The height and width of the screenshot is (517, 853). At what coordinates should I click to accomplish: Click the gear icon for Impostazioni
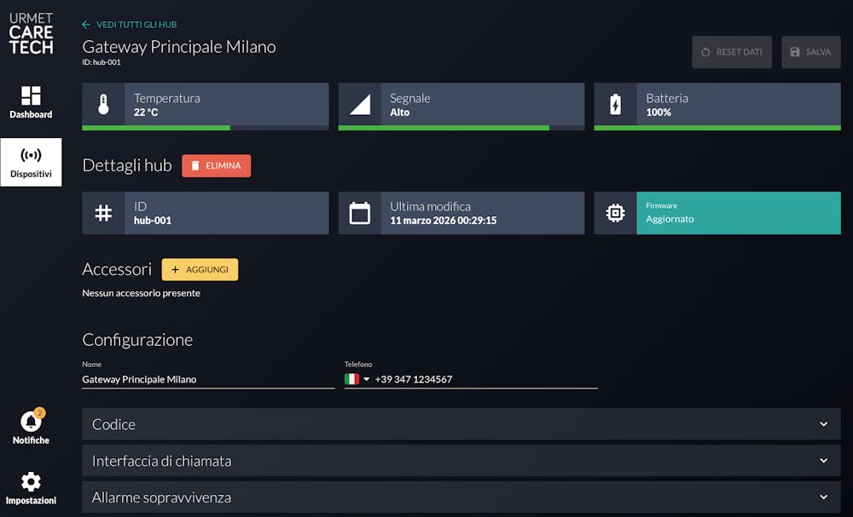click(31, 481)
